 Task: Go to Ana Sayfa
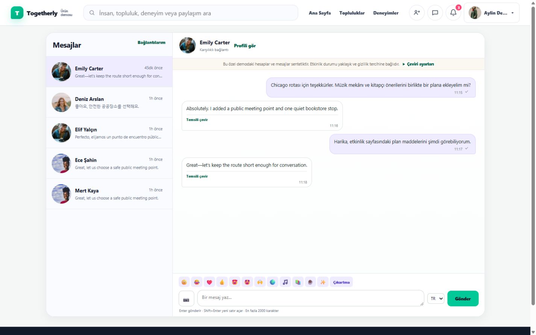(x=320, y=13)
